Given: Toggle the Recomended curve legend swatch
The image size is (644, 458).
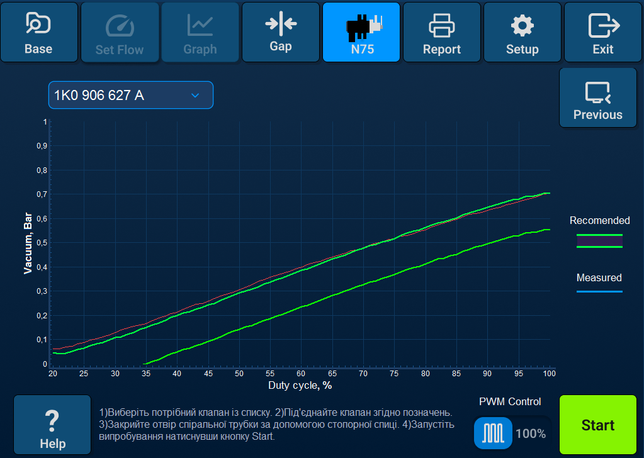Looking at the screenshot, I should coord(599,240).
